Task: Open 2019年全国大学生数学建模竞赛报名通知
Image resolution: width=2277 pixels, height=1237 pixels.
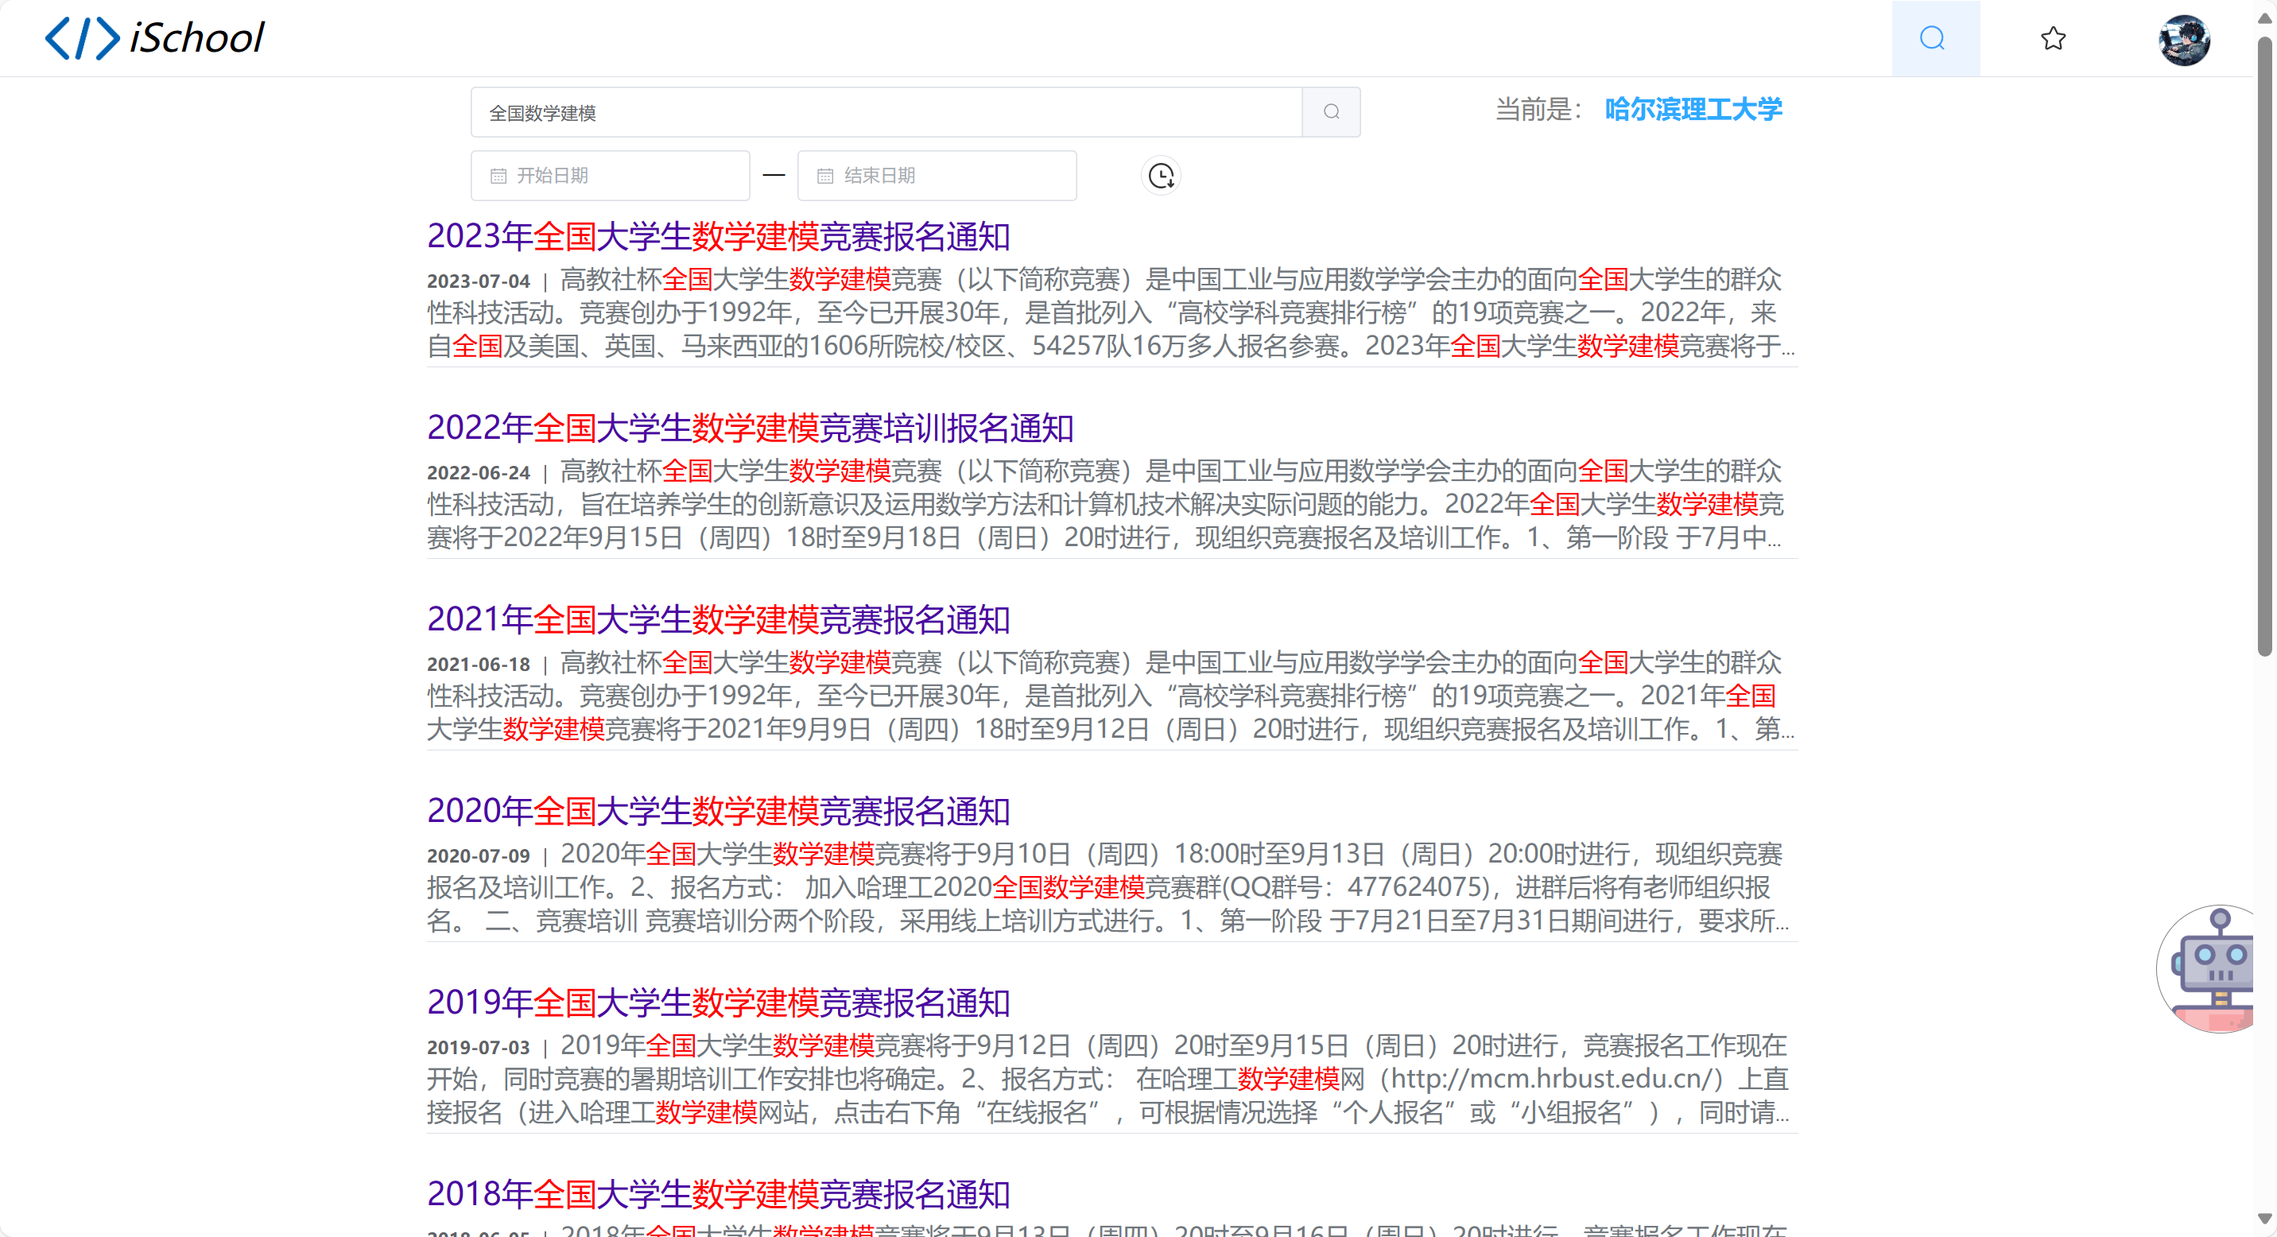Action: coord(718,1002)
